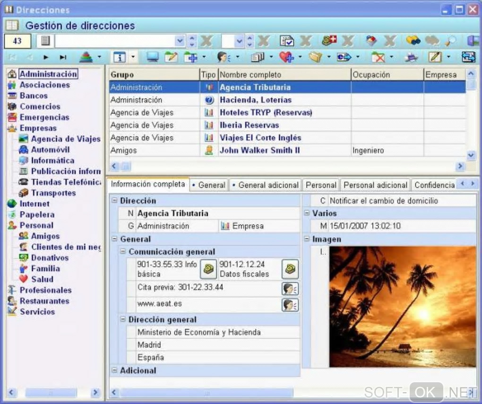Go to next record with play arrow
This screenshot has width=482, height=404.
[x=46, y=57]
